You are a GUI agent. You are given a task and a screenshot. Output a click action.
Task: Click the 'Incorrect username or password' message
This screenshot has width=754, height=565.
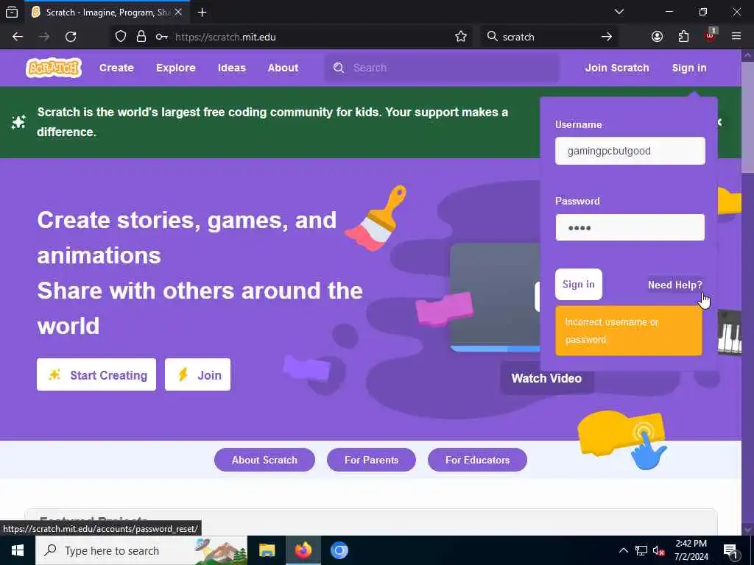pos(629,330)
